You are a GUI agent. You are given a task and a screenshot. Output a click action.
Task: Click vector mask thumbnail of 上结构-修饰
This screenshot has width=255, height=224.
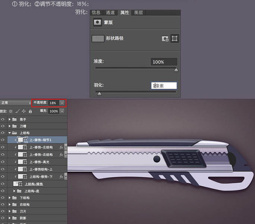point(20,184)
